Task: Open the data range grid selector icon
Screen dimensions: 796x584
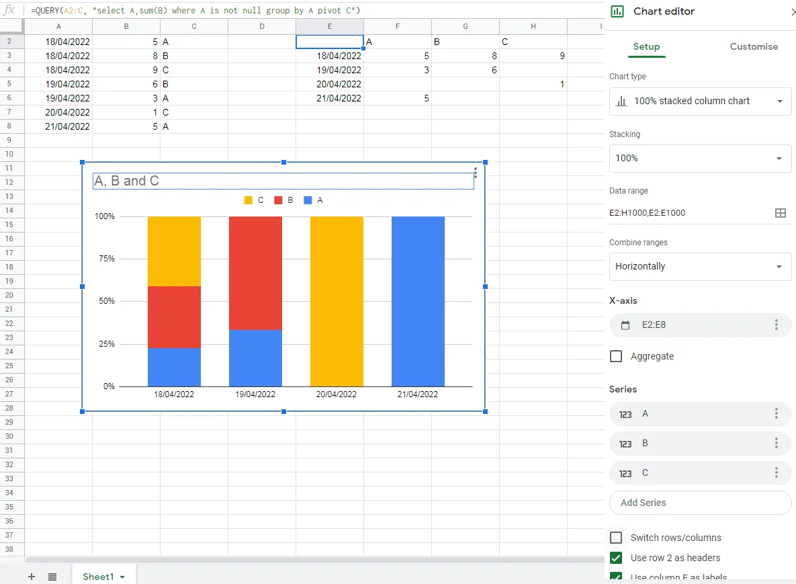Action: coord(781,213)
